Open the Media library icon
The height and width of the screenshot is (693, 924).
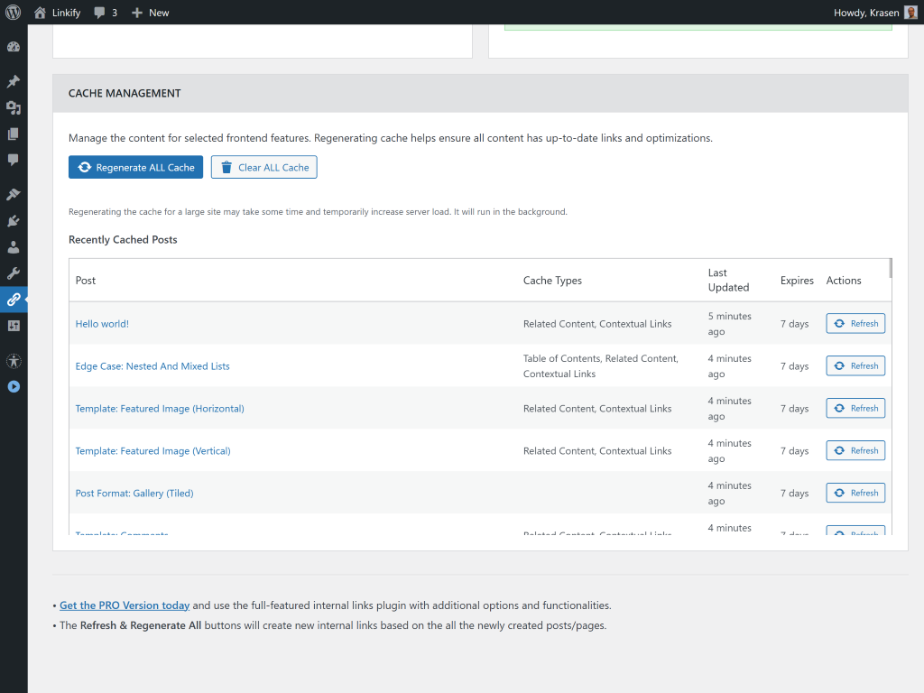click(x=14, y=107)
